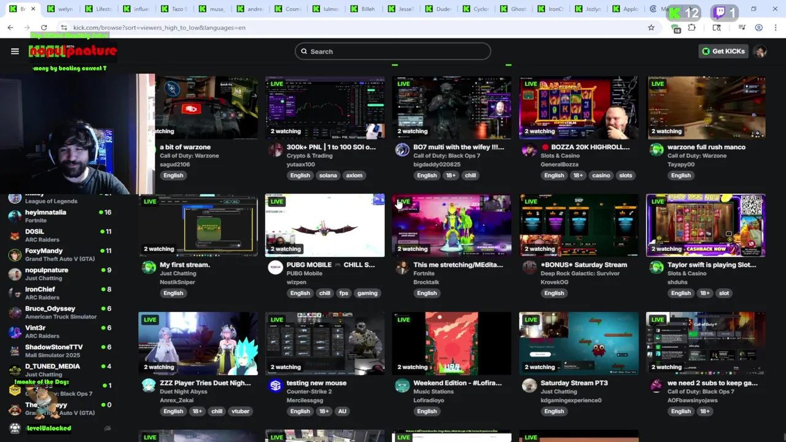The height and width of the screenshot is (442, 786).
Task: Switch to the Lifesto browser tab
Action: point(98,9)
